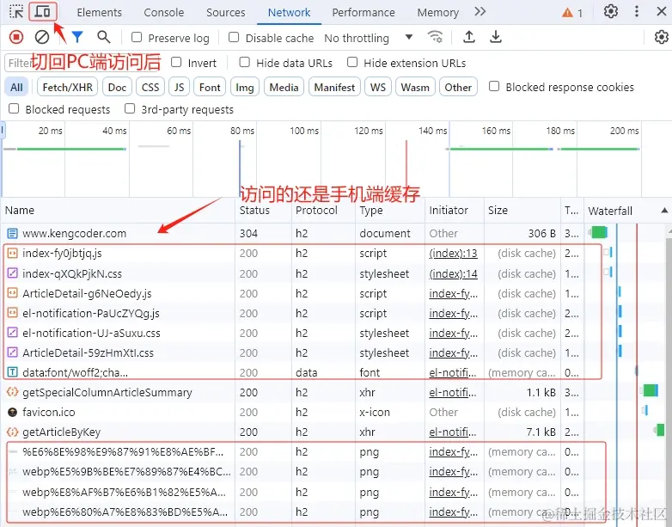Filter by JS requests
Image resolution: width=672 pixels, height=527 pixels.
click(179, 87)
